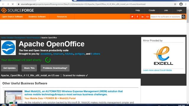
Task: Open the Login menu item
Action: pyautogui.click(x=179, y=10)
